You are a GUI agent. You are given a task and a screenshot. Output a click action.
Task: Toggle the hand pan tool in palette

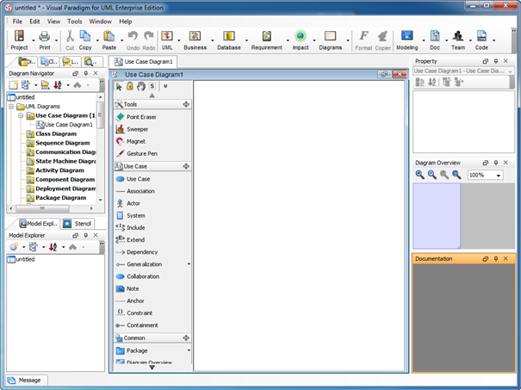(x=141, y=86)
